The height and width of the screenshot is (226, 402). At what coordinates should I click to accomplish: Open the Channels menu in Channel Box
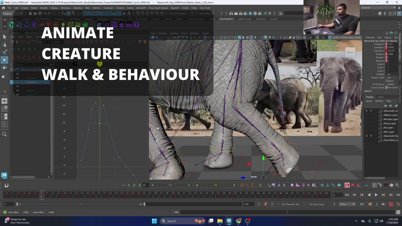(370, 38)
